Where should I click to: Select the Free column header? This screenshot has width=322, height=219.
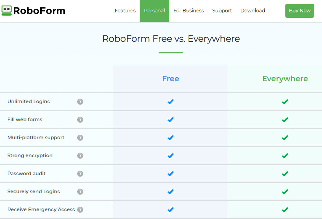(x=170, y=78)
